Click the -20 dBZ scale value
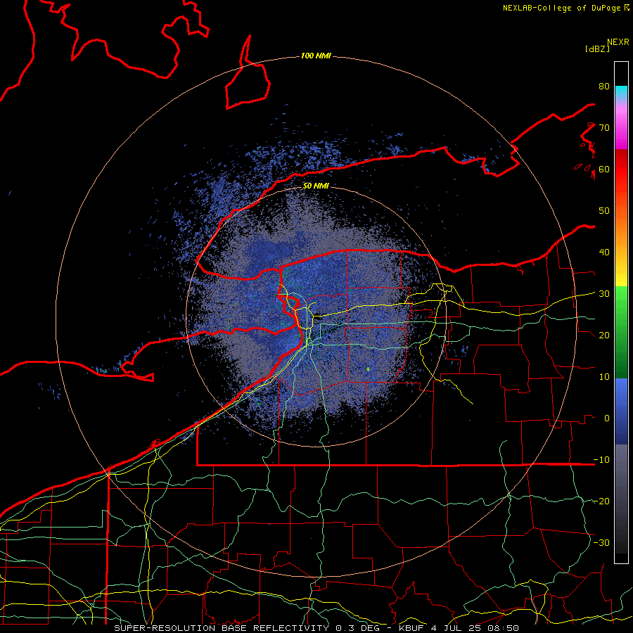The height and width of the screenshot is (633, 633). pos(601,501)
